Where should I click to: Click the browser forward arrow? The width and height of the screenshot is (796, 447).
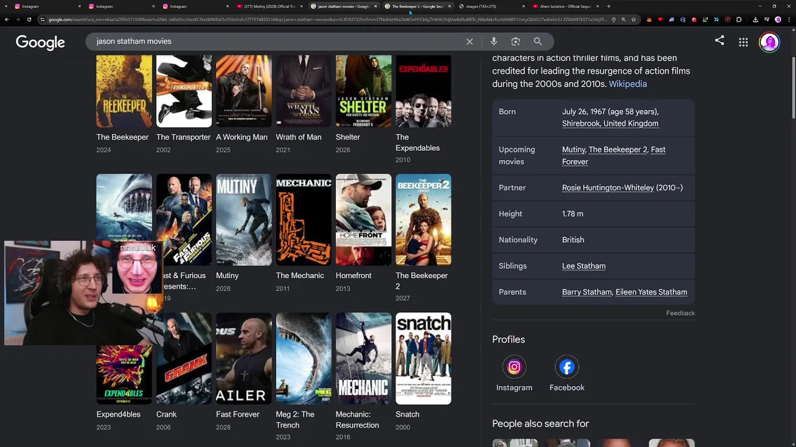click(x=18, y=19)
